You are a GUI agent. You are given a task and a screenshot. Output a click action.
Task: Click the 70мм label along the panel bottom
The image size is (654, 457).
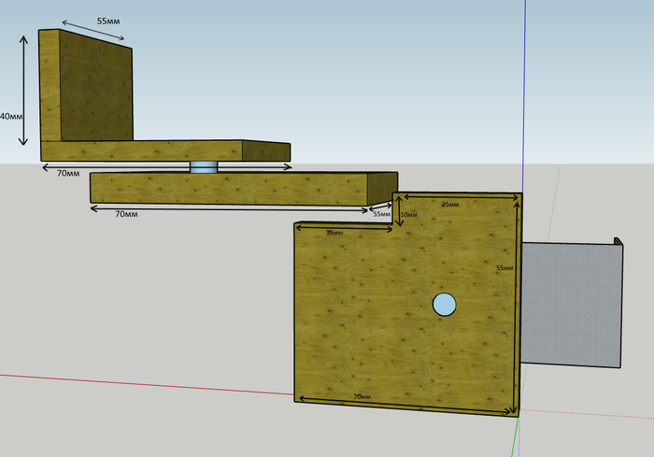coord(362,398)
